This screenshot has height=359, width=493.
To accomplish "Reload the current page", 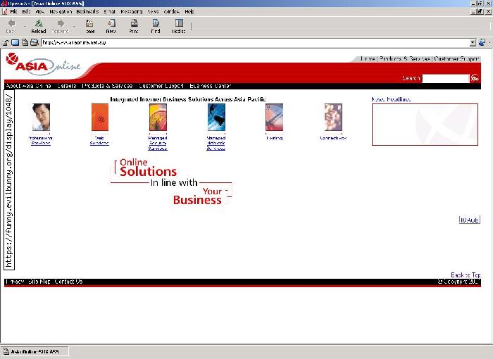I will [39, 26].
